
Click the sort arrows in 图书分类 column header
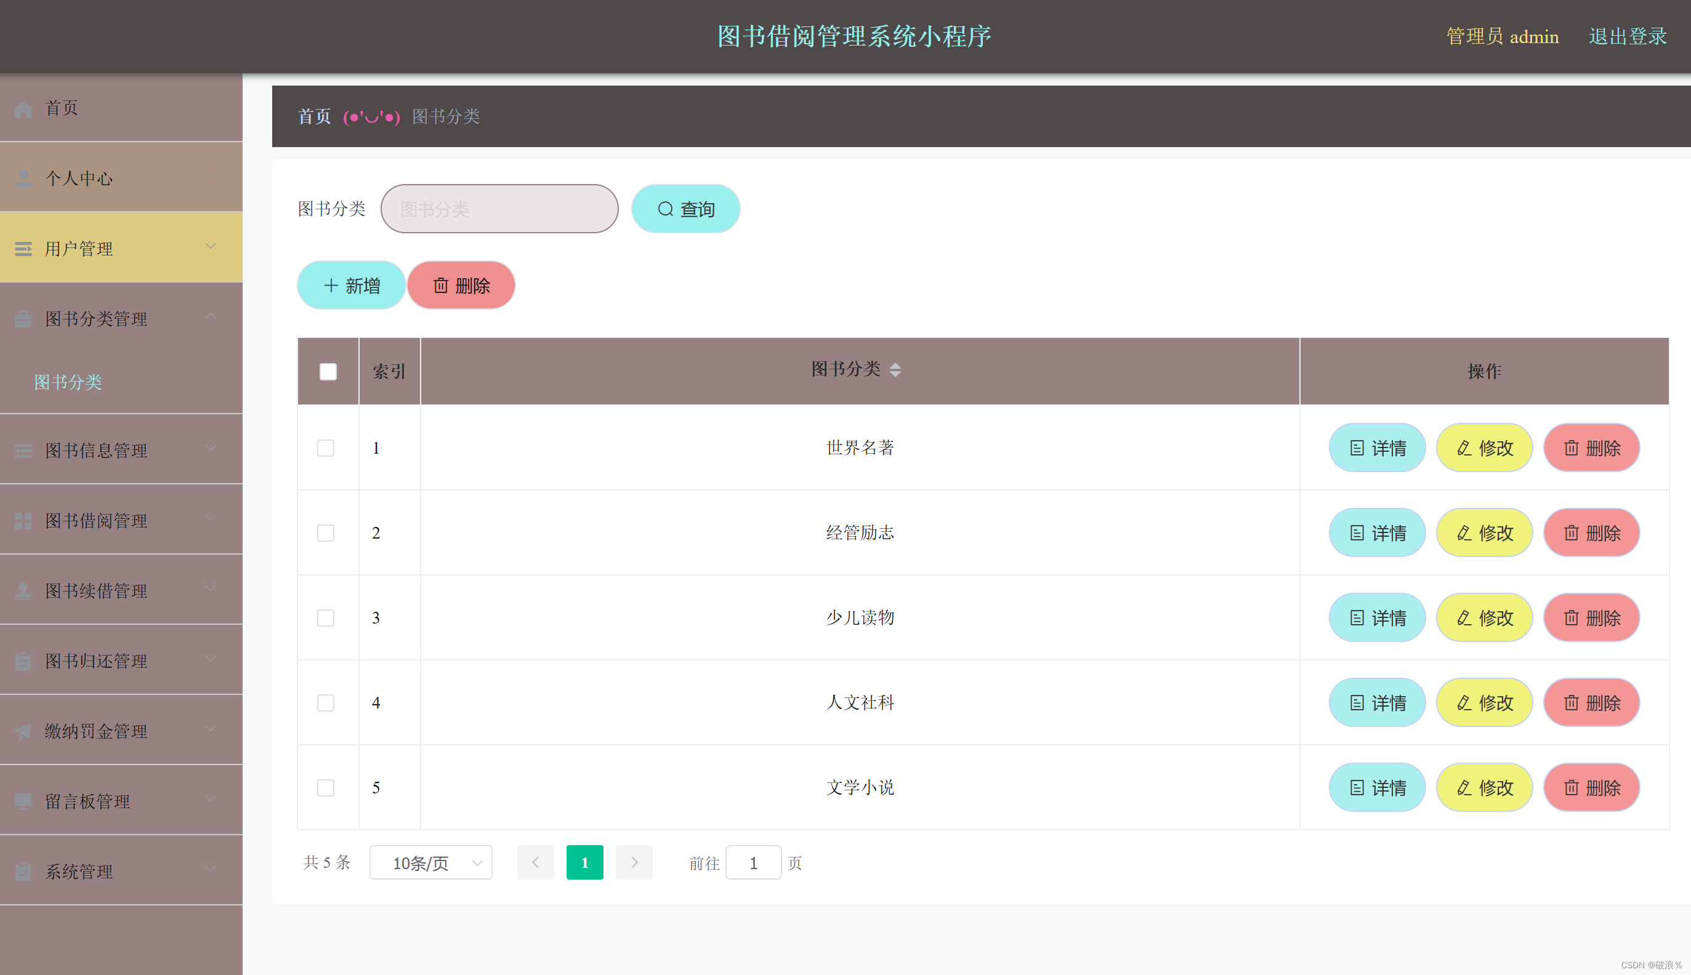[x=895, y=370]
